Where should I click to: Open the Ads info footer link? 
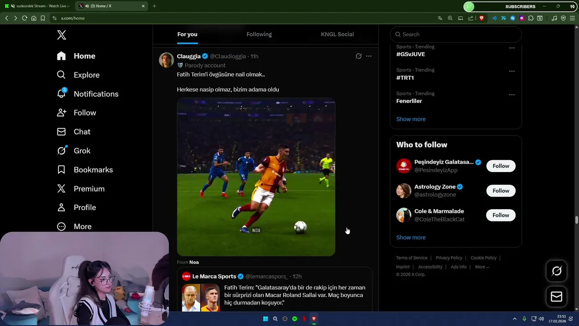pyautogui.click(x=459, y=267)
